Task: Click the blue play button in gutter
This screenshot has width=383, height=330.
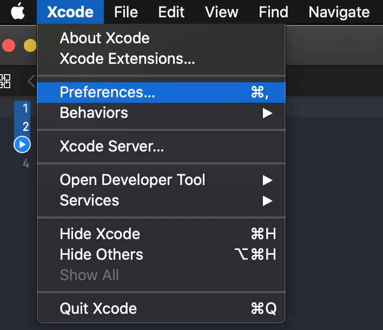Action: point(22,144)
